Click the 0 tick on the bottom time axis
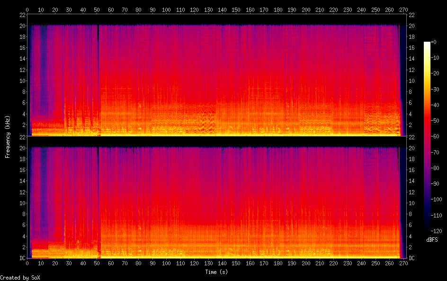 pyautogui.click(x=27, y=263)
